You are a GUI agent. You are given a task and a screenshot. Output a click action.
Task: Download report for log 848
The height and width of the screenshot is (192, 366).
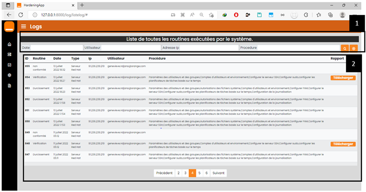point(343,144)
